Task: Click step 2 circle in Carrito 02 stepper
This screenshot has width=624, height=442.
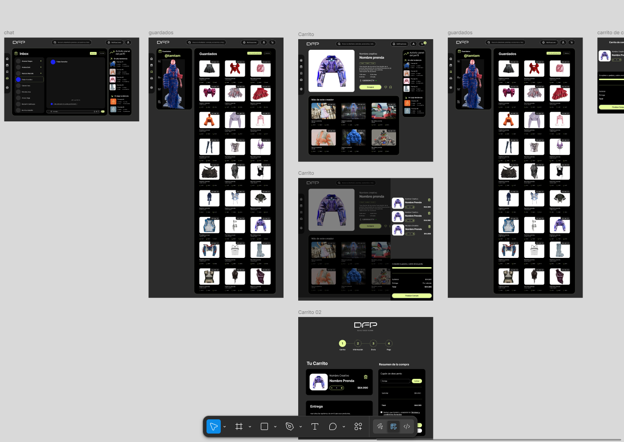Action: (x=358, y=343)
